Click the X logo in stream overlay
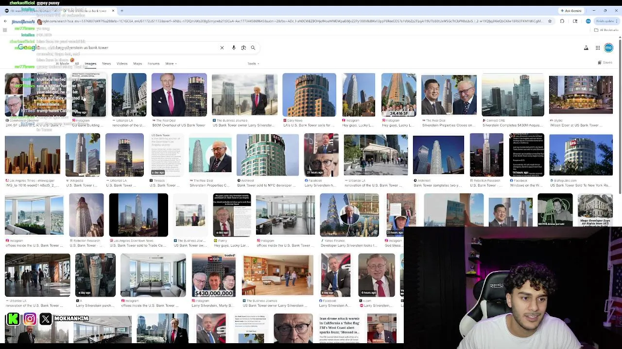 pos(45,318)
